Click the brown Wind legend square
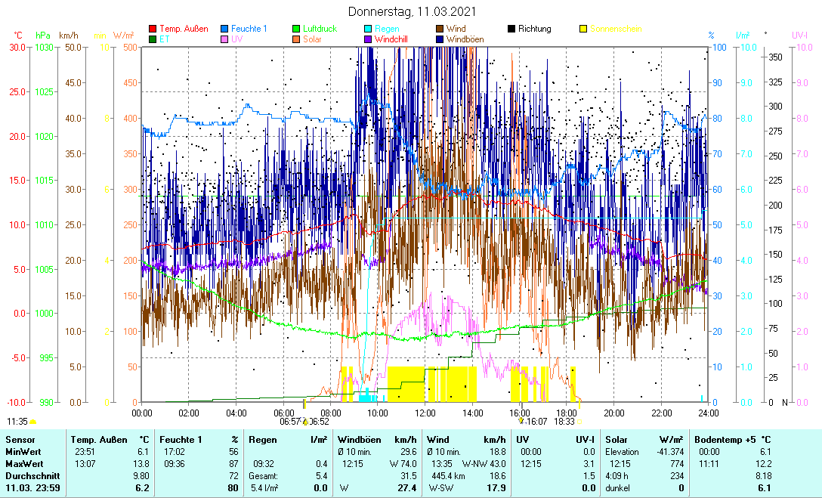 (440, 29)
